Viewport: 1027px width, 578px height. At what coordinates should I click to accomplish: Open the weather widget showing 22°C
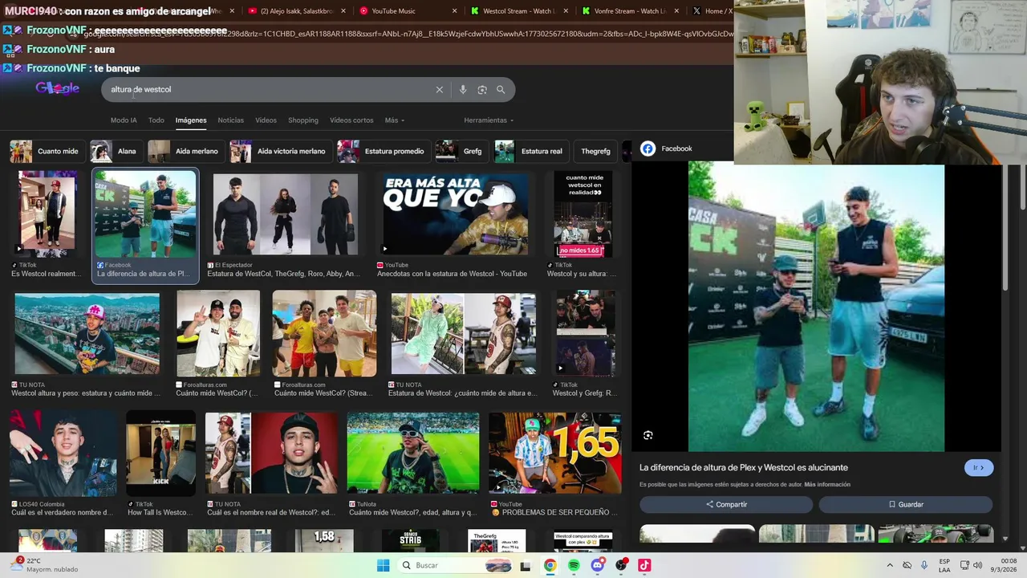tap(44, 565)
